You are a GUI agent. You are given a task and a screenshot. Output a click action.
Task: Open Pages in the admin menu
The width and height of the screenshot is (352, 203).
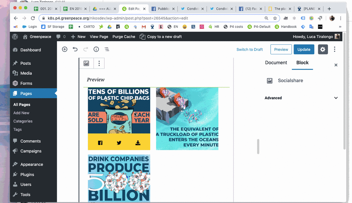[33, 93]
